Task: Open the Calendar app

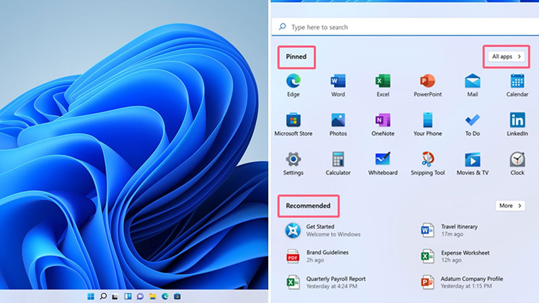Action: 517,86
